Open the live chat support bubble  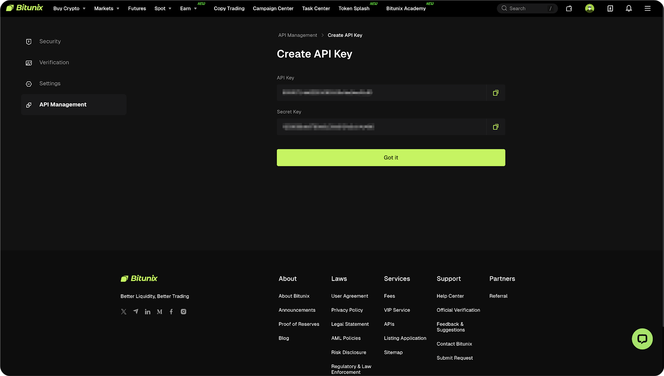[x=642, y=339]
